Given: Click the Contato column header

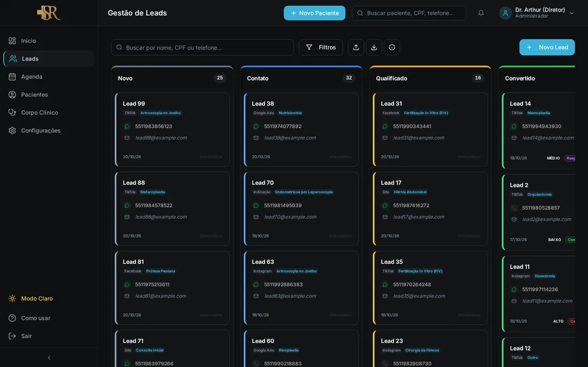Looking at the screenshot, I should (x=258, y=79).
